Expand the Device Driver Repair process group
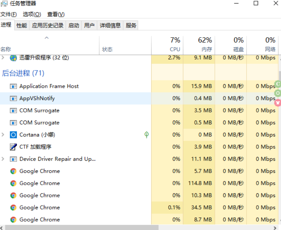Viewport: 281px width, 230px height. (3, 159)
